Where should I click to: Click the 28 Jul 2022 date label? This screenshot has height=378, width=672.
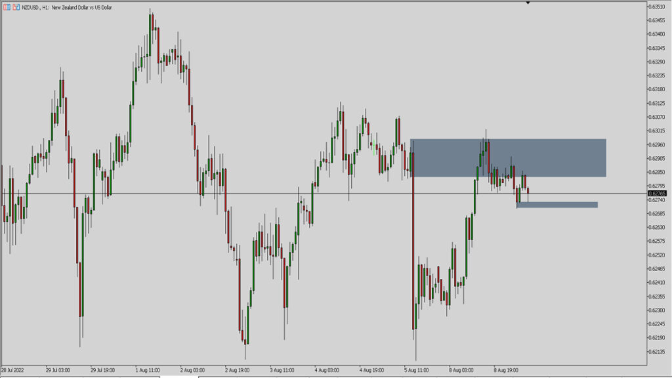coord(13,369)
